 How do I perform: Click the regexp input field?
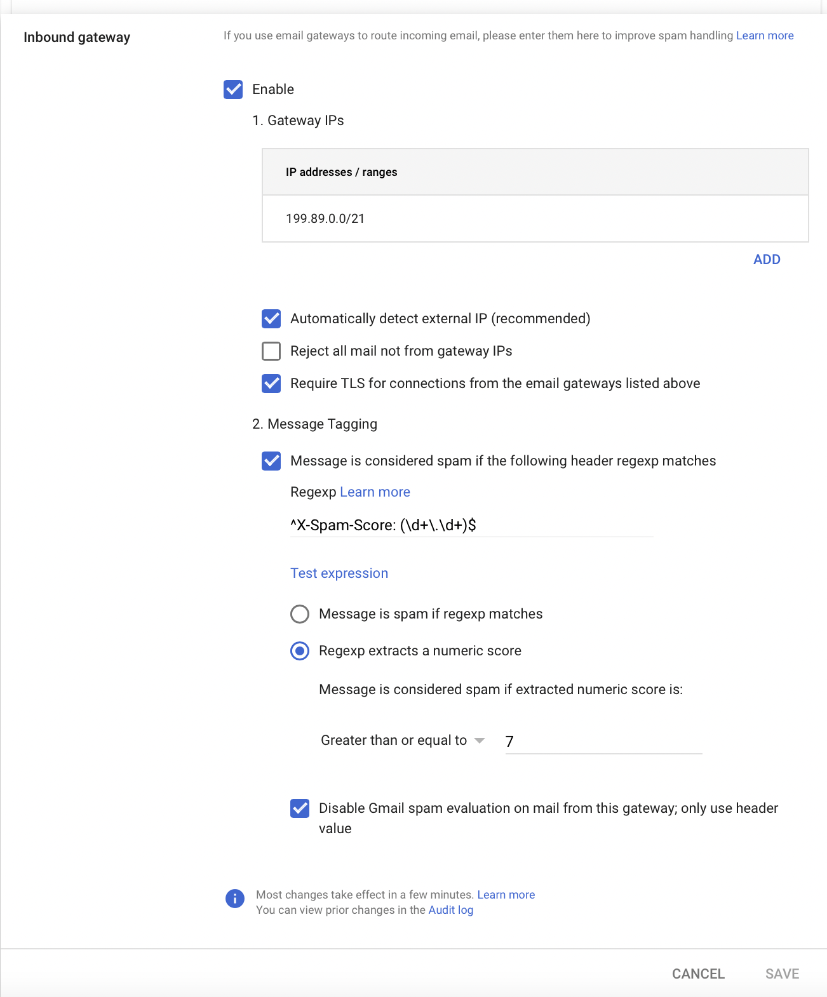(x=471, y=525)
